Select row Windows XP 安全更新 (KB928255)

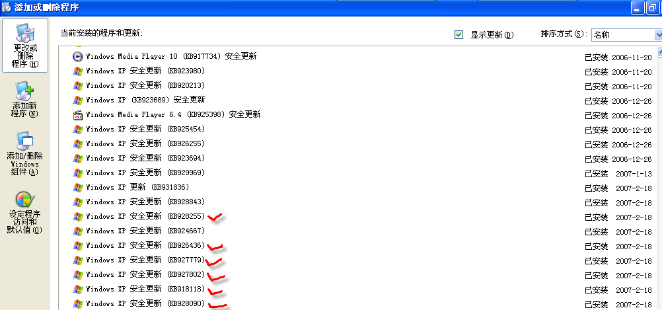pos(362,216)
